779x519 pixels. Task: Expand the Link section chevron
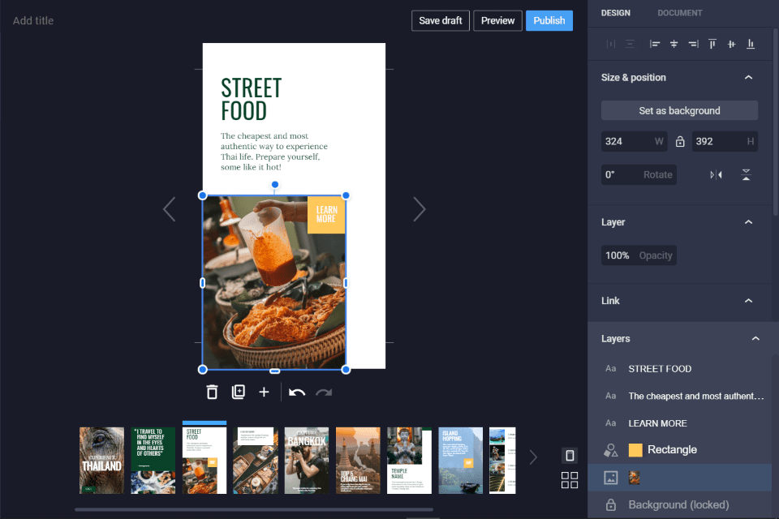point(748,301)
